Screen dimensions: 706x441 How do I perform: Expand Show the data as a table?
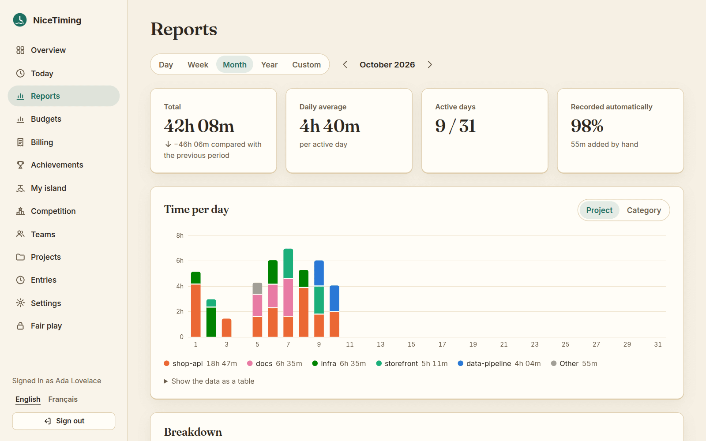pyautogui.click(x=209, y=381)
